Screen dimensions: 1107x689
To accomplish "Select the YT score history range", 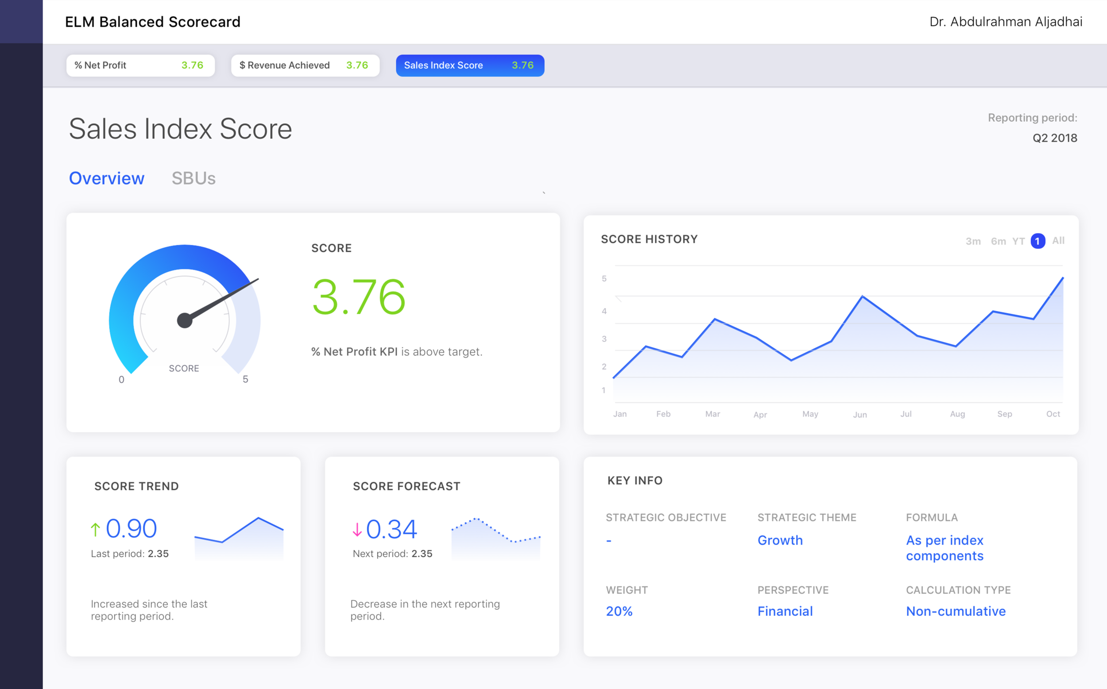I will [x=1018, y=241].
